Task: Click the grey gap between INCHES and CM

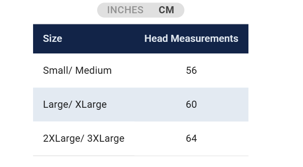Action: click(151, 10)
